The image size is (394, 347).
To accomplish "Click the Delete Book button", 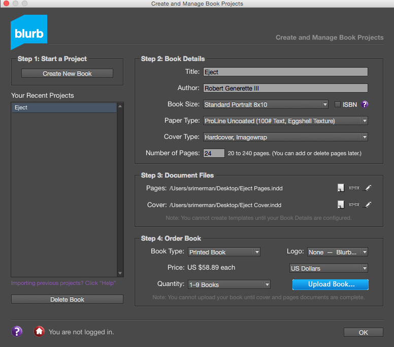I will point(67,299).
